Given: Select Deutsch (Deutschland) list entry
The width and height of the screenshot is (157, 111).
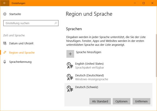Looking at the screenshot, I should (108, 77).
